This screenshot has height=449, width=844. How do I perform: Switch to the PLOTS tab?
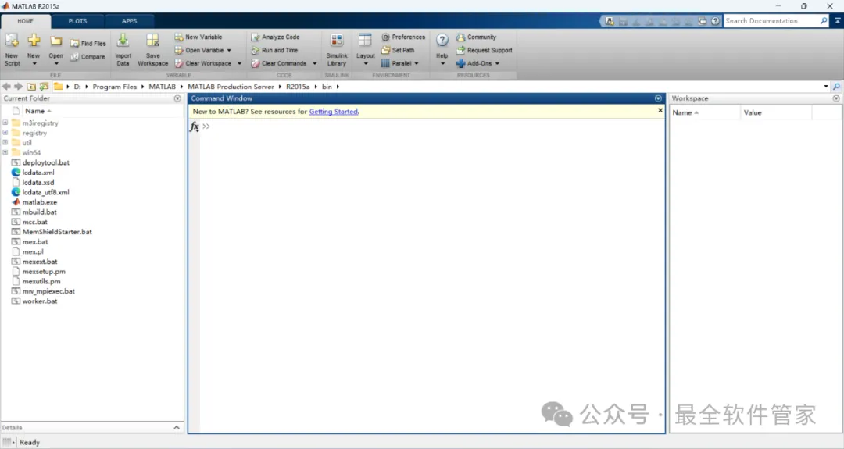pyautogui.click(x=77, y=21)
